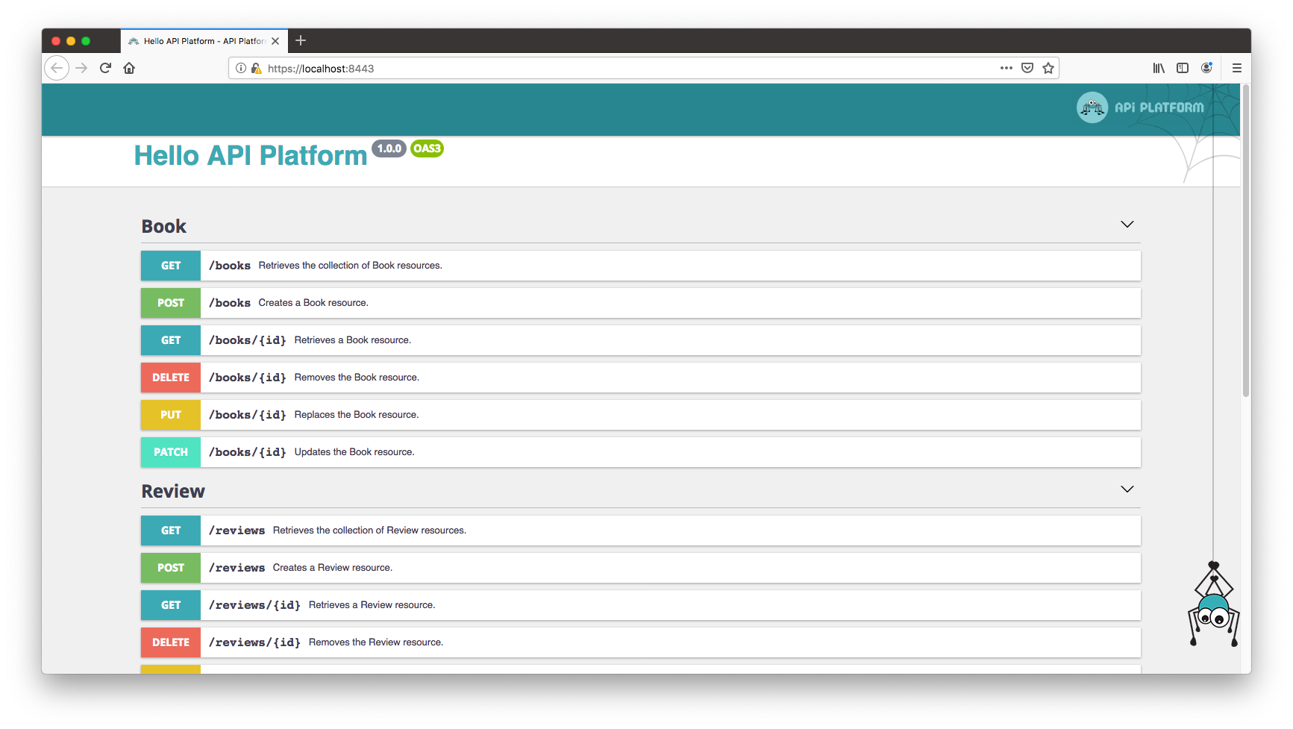Click the OAS3 badge
The height and width of the screenshot is (729, 1293).
tap(427, 148)
